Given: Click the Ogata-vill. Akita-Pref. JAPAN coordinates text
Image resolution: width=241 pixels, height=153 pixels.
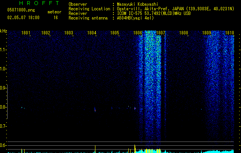Looking at the screenshot, I should 175,9.
